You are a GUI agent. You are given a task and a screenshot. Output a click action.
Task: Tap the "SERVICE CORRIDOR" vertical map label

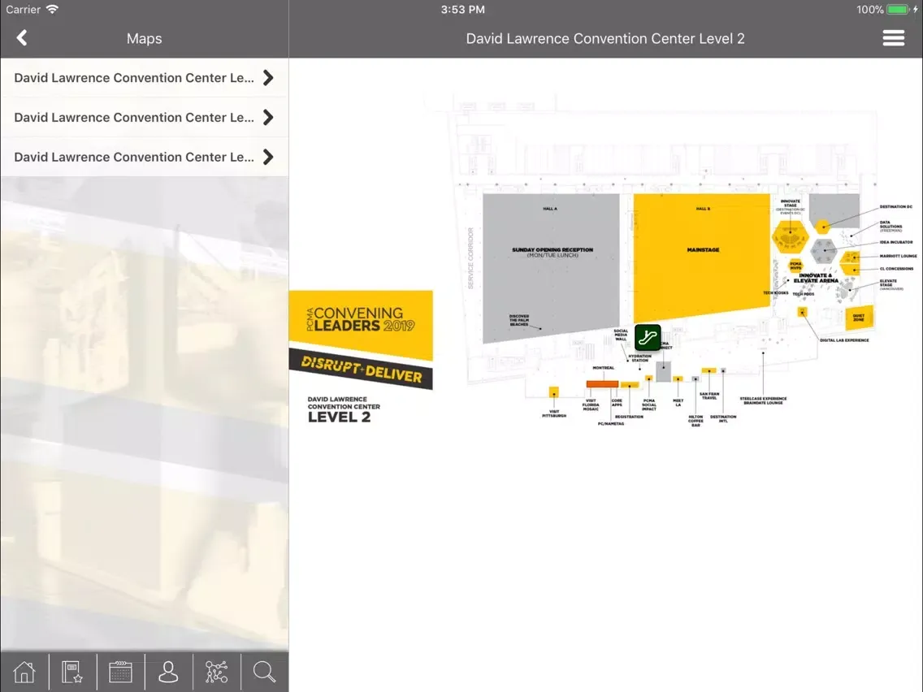pos(470,258)
